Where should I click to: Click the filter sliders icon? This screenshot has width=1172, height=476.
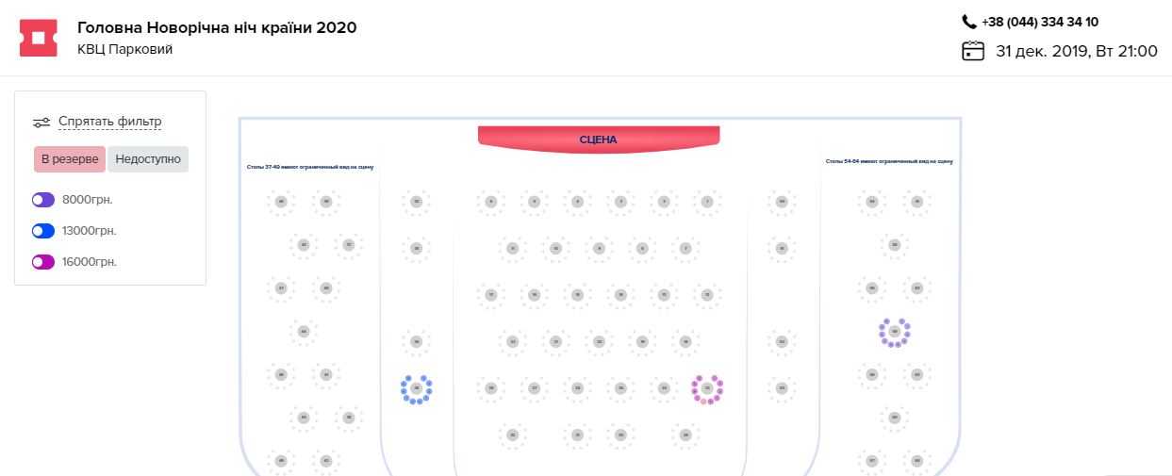pos(41,122)
